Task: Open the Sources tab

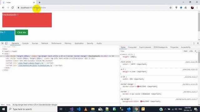Action: [x=35, y=43]
